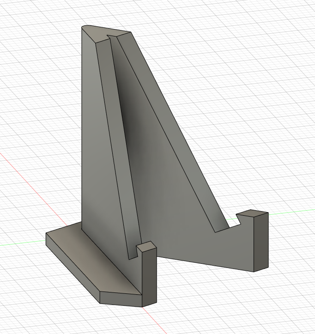The width and height of the screenshot is (315, 334).
Task: Click the small front hook block's top face
Action: click(146, 246)
